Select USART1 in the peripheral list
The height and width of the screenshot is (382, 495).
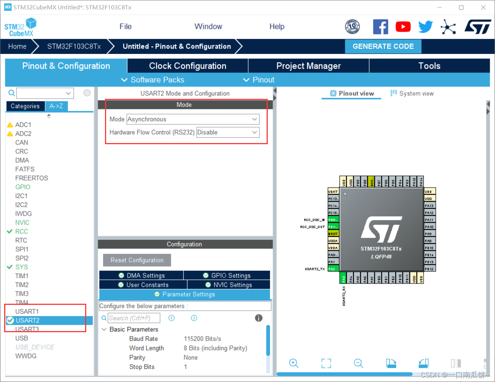tap(27, 311)
